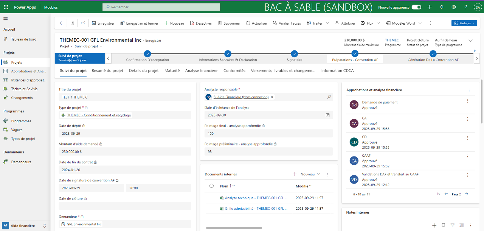This screenshot has height=231, width=484.
Task: Filter Notes internes timeline
Action: pyautogui.click(x=452, y=225)
